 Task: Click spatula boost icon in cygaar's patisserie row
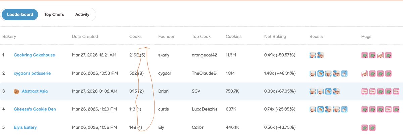tap(344, 73)
